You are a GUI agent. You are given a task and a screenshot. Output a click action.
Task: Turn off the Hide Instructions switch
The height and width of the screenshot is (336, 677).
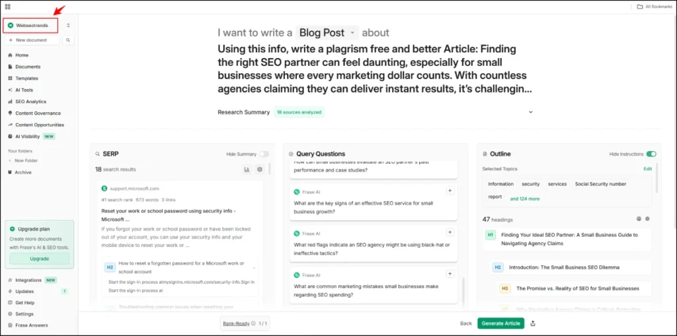(651, 154)
